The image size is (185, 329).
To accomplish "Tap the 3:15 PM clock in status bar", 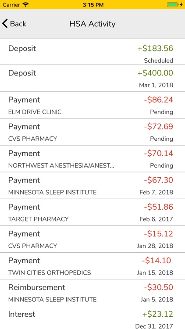I will click(93, 5).
